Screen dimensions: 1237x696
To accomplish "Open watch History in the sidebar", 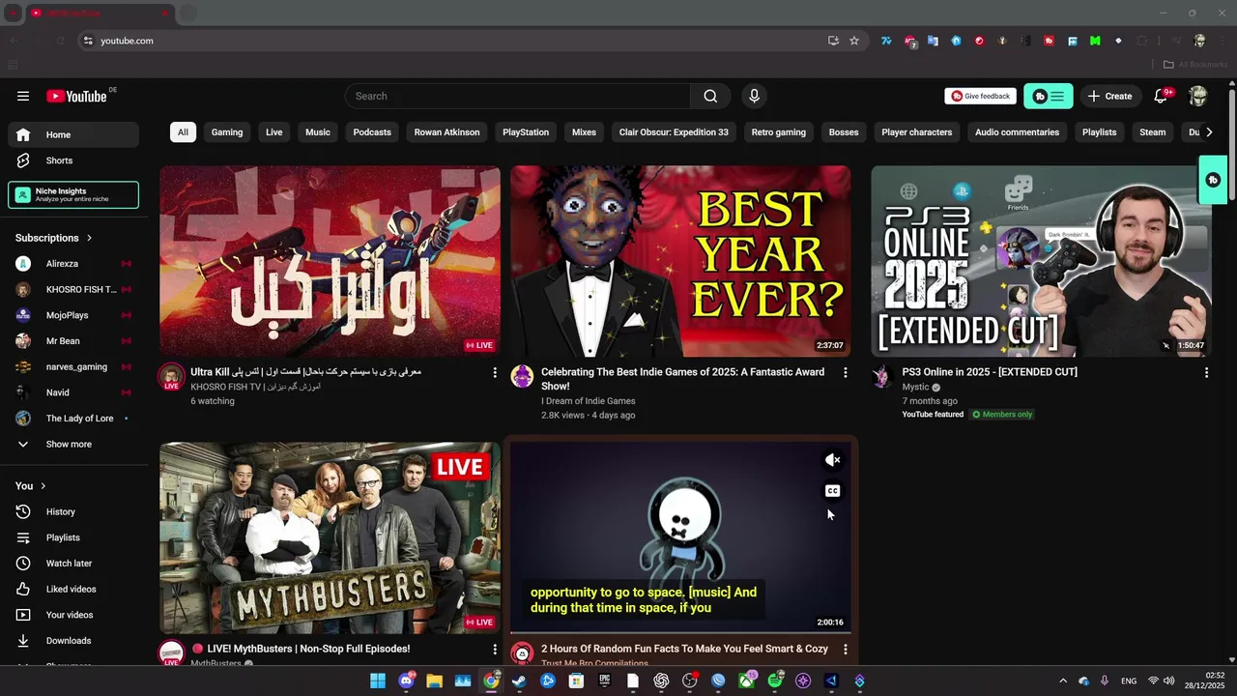I will coord(73,511).
